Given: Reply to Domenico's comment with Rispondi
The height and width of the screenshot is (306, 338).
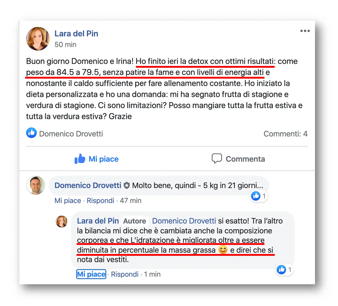Looking at the screenshot, I should point(100,200).
